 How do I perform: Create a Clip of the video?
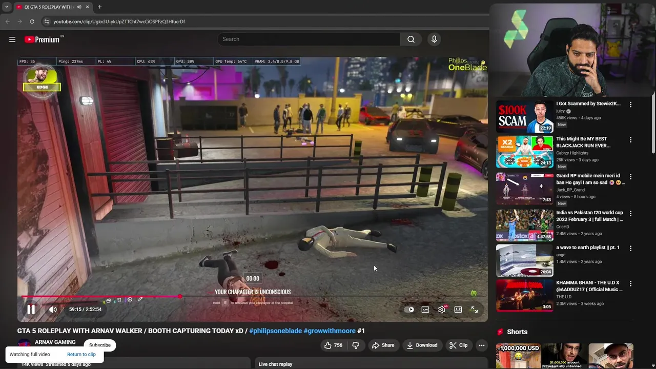[458, 345]
